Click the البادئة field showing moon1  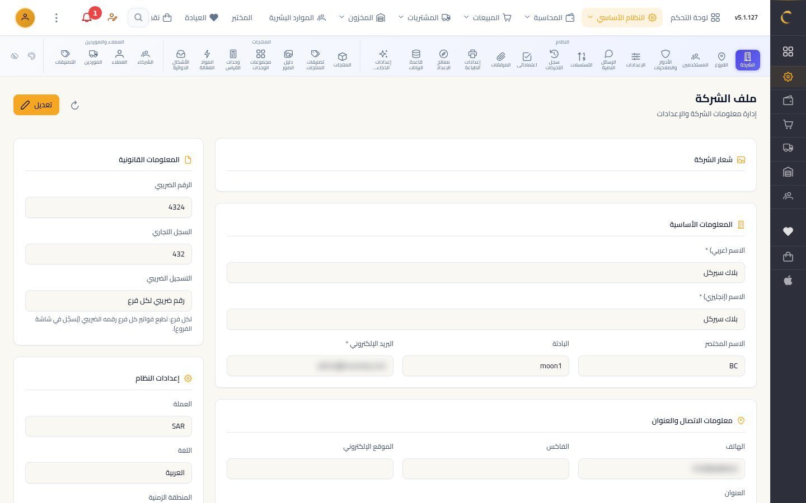pyautogui.click(x=486, y=366)
